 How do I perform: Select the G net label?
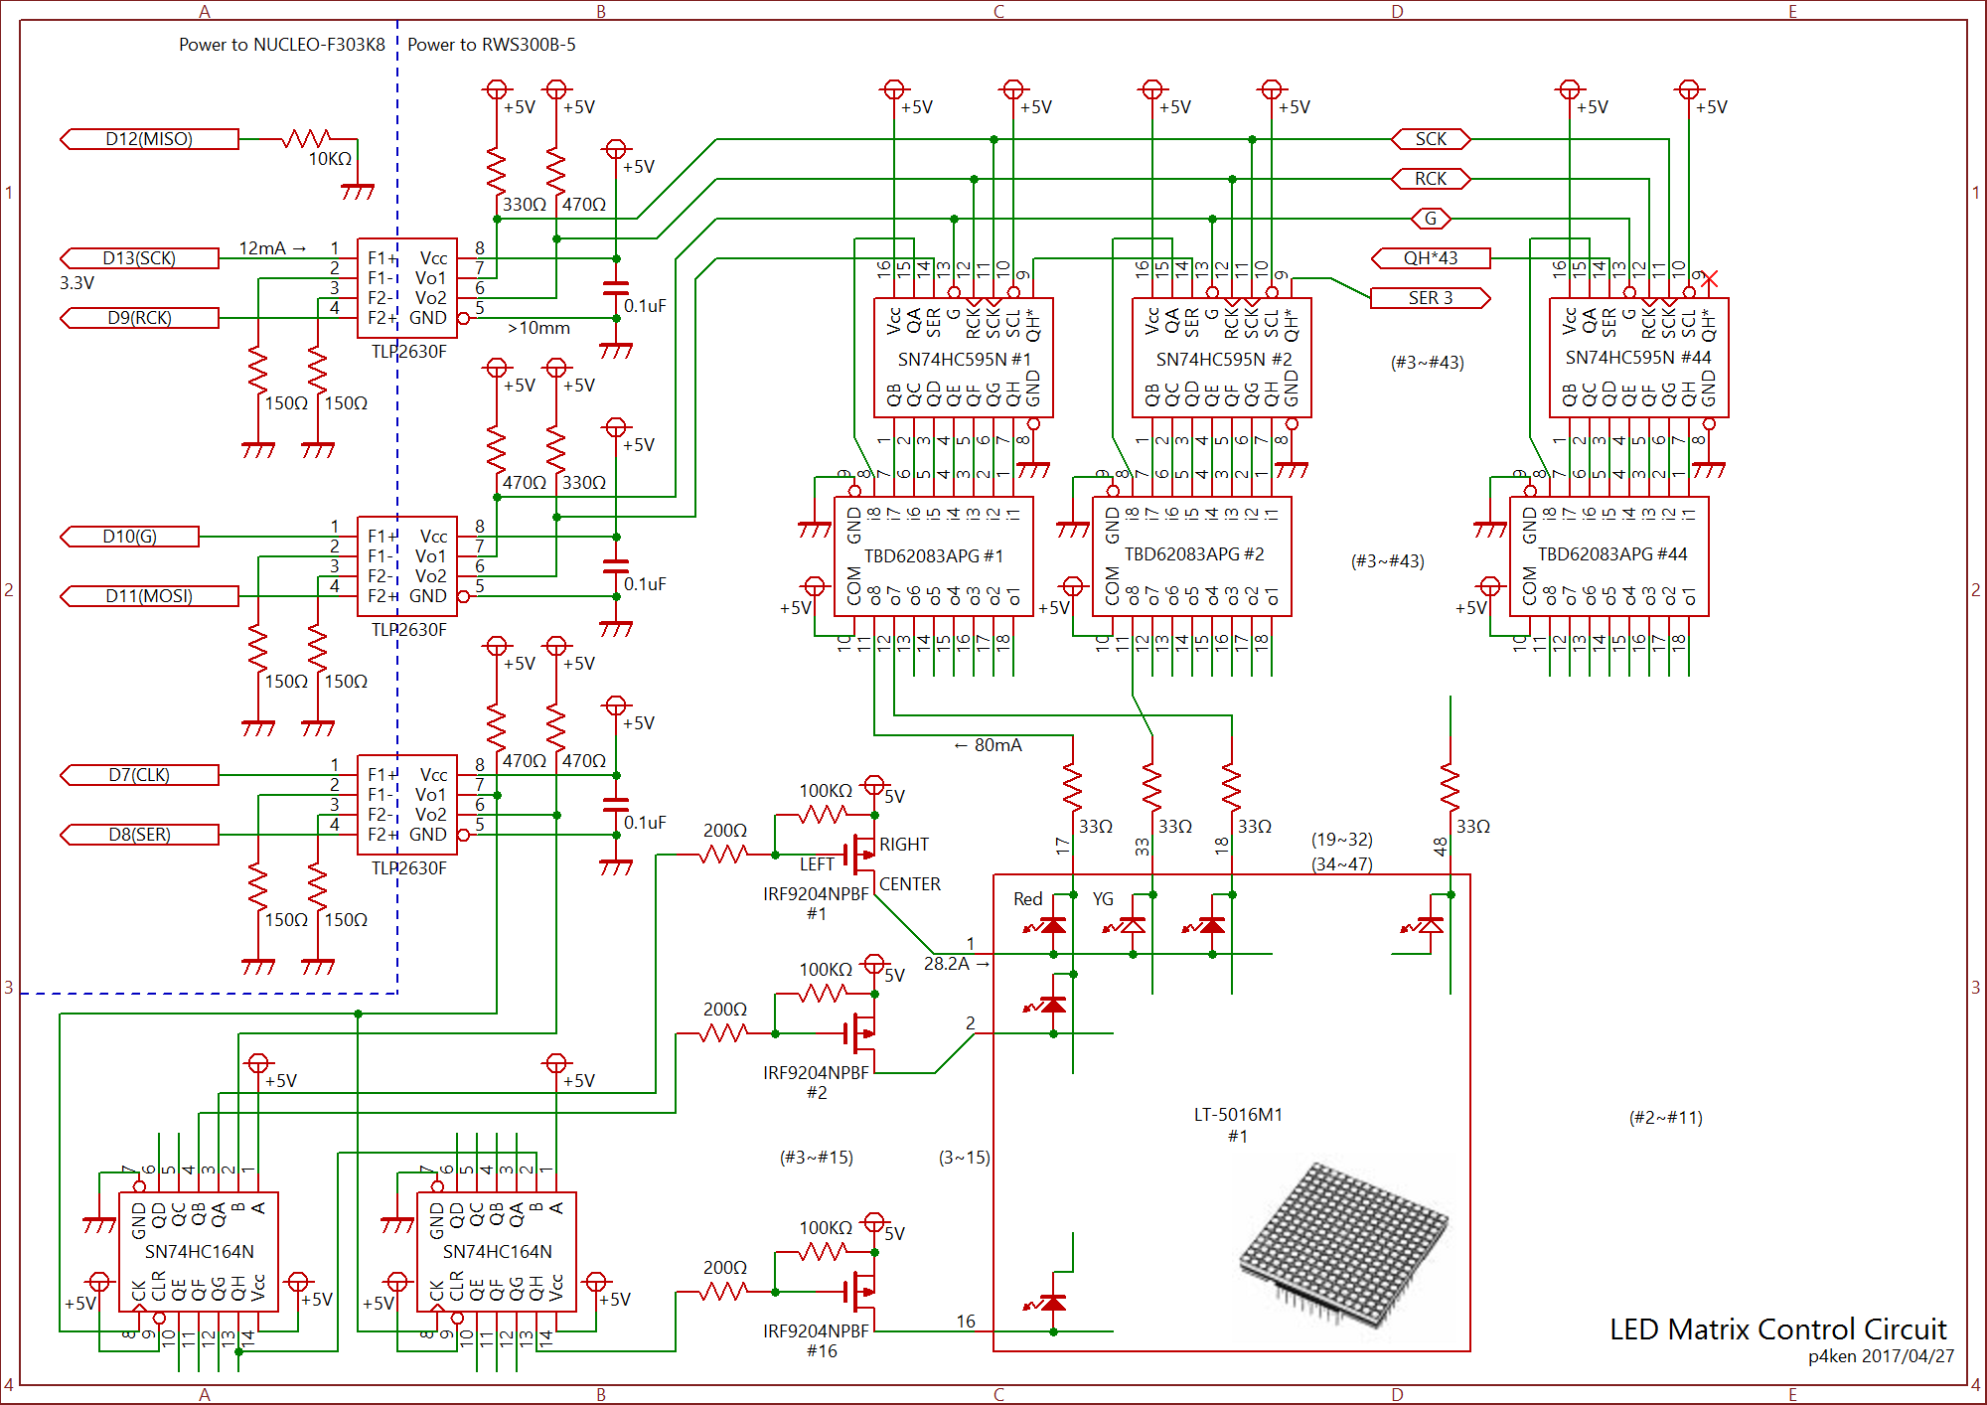click(x=1431, y=219)
